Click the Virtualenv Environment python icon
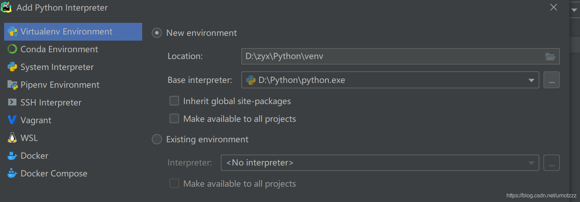Viewport: 580px width, 202px height. 12,32
